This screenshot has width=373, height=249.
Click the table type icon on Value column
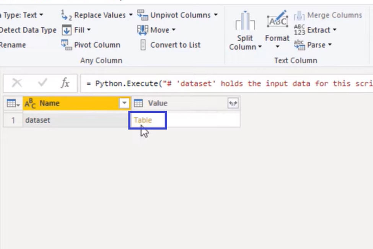point(138,103)
